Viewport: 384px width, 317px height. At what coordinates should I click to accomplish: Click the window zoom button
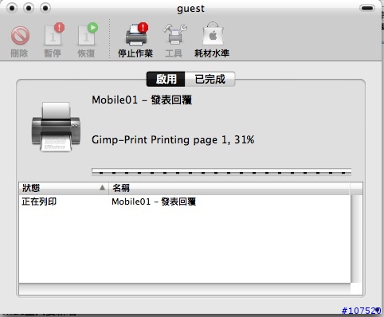pos(45,8)
